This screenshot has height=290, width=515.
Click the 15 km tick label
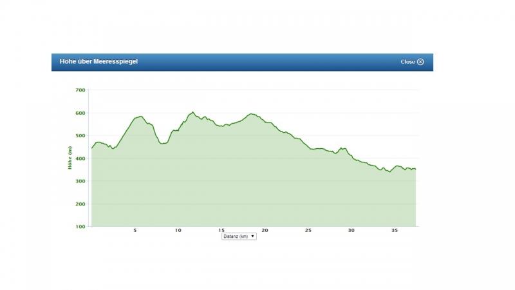coord(221,231)
